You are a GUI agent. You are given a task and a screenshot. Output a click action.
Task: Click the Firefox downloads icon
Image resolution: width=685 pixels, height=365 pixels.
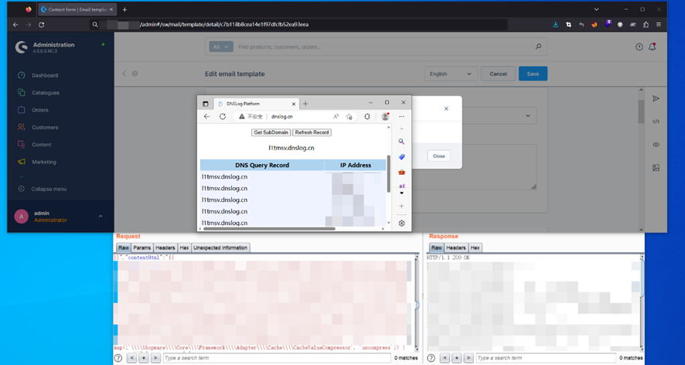(556, 25)
